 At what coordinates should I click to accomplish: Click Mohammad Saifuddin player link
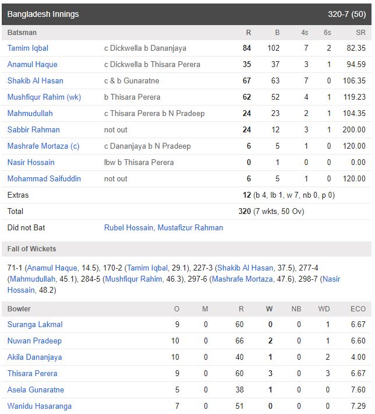[44, 179]
